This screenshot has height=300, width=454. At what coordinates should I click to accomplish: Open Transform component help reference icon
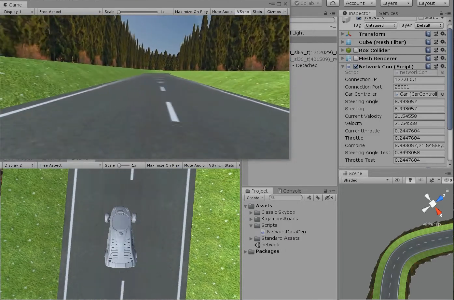pos(428,34)
